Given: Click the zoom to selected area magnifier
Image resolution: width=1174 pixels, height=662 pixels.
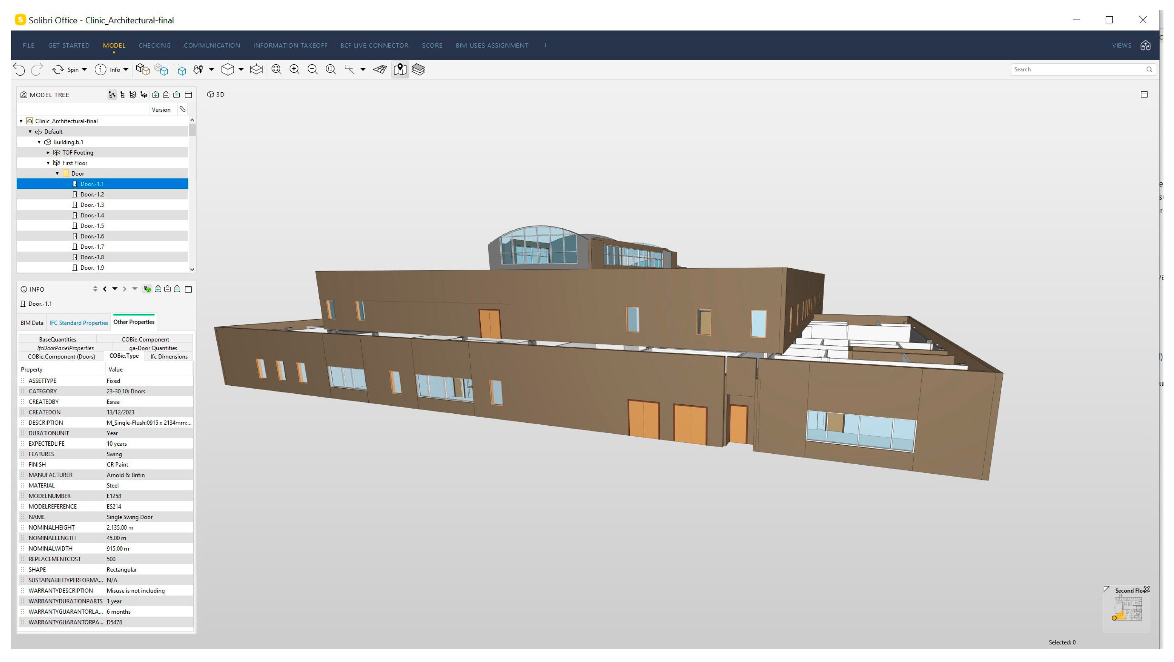Looking at the screenshot, I should pos(331,70).
